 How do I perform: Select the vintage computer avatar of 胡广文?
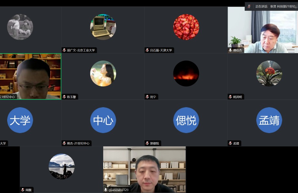pos(103,27)
